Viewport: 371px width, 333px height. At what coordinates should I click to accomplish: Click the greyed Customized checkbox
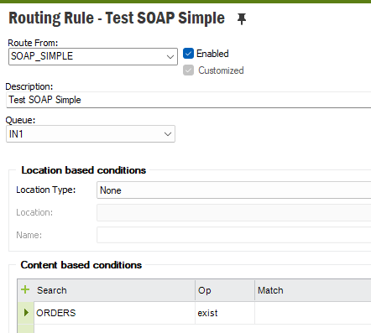point(188,70)
